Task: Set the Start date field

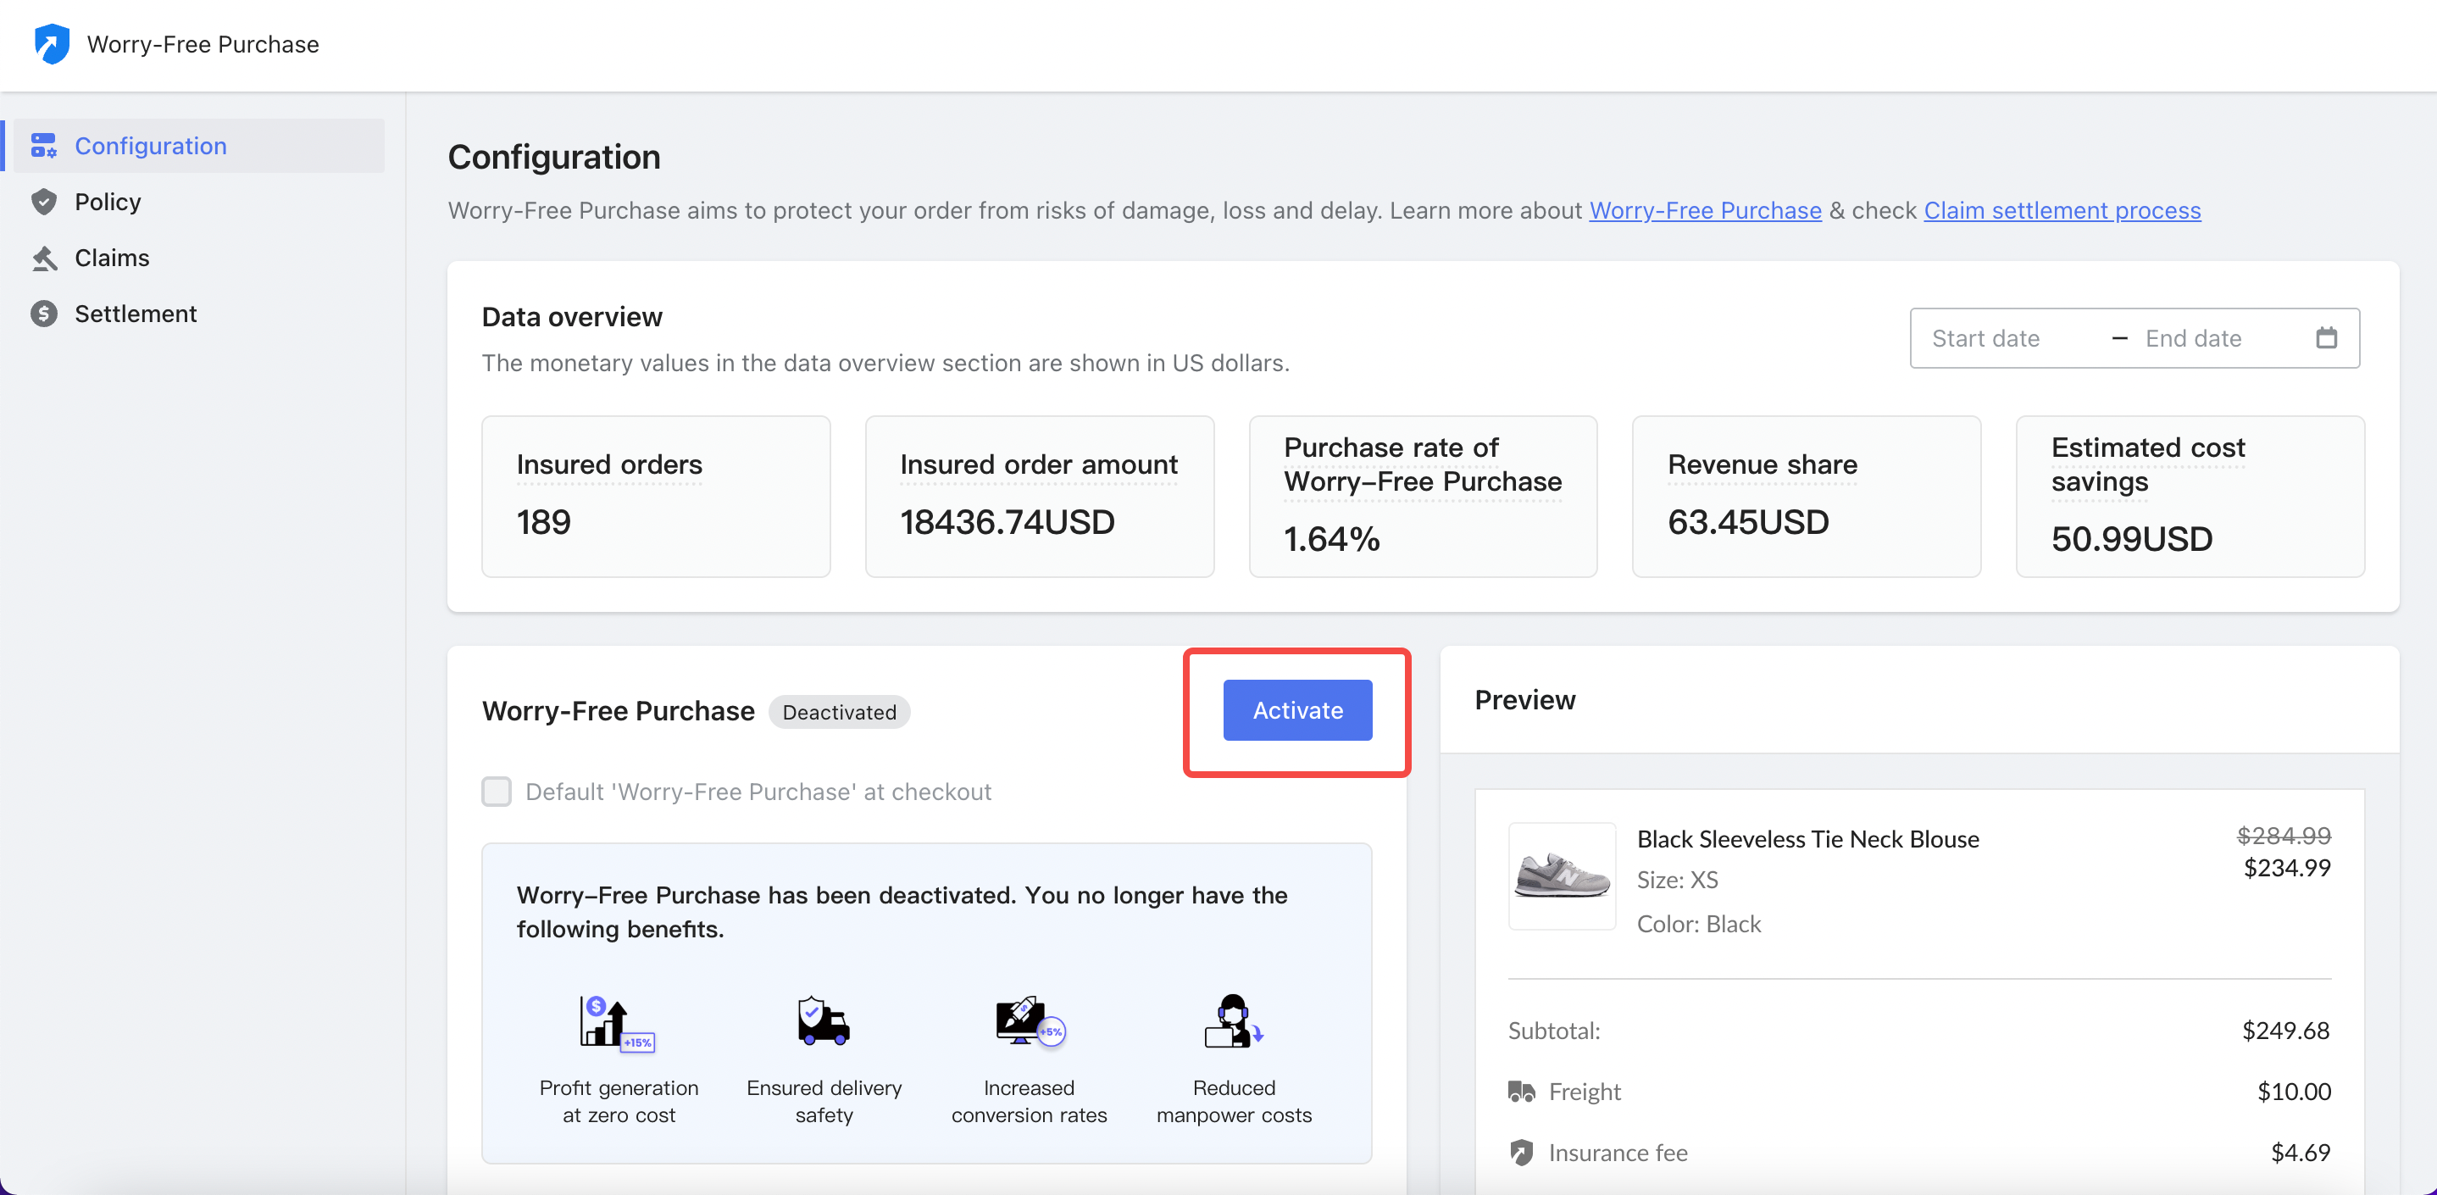Action: [x=1985, y=338]
